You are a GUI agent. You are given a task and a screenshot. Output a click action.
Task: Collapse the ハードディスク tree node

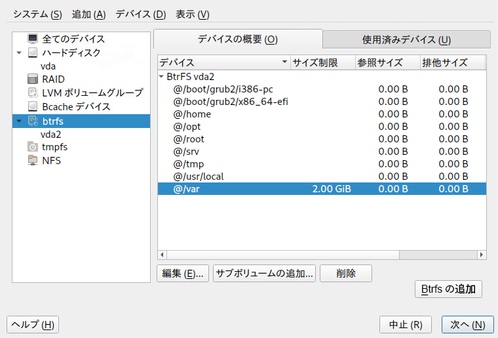19,53
